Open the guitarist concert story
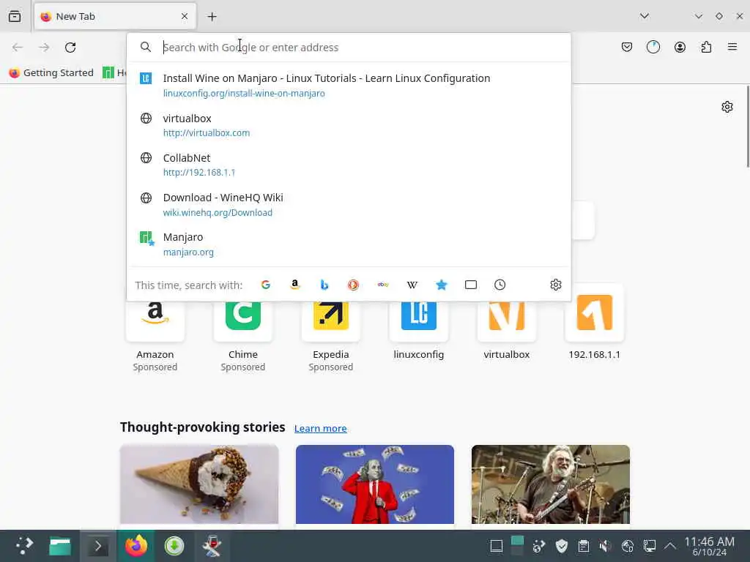The width and height of the screenshot is (750, 562). (x=551, y=484)
